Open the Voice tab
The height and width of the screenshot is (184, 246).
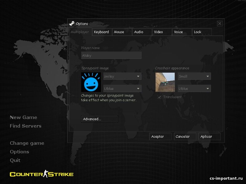pyautogui.click(x=181, y=32)
